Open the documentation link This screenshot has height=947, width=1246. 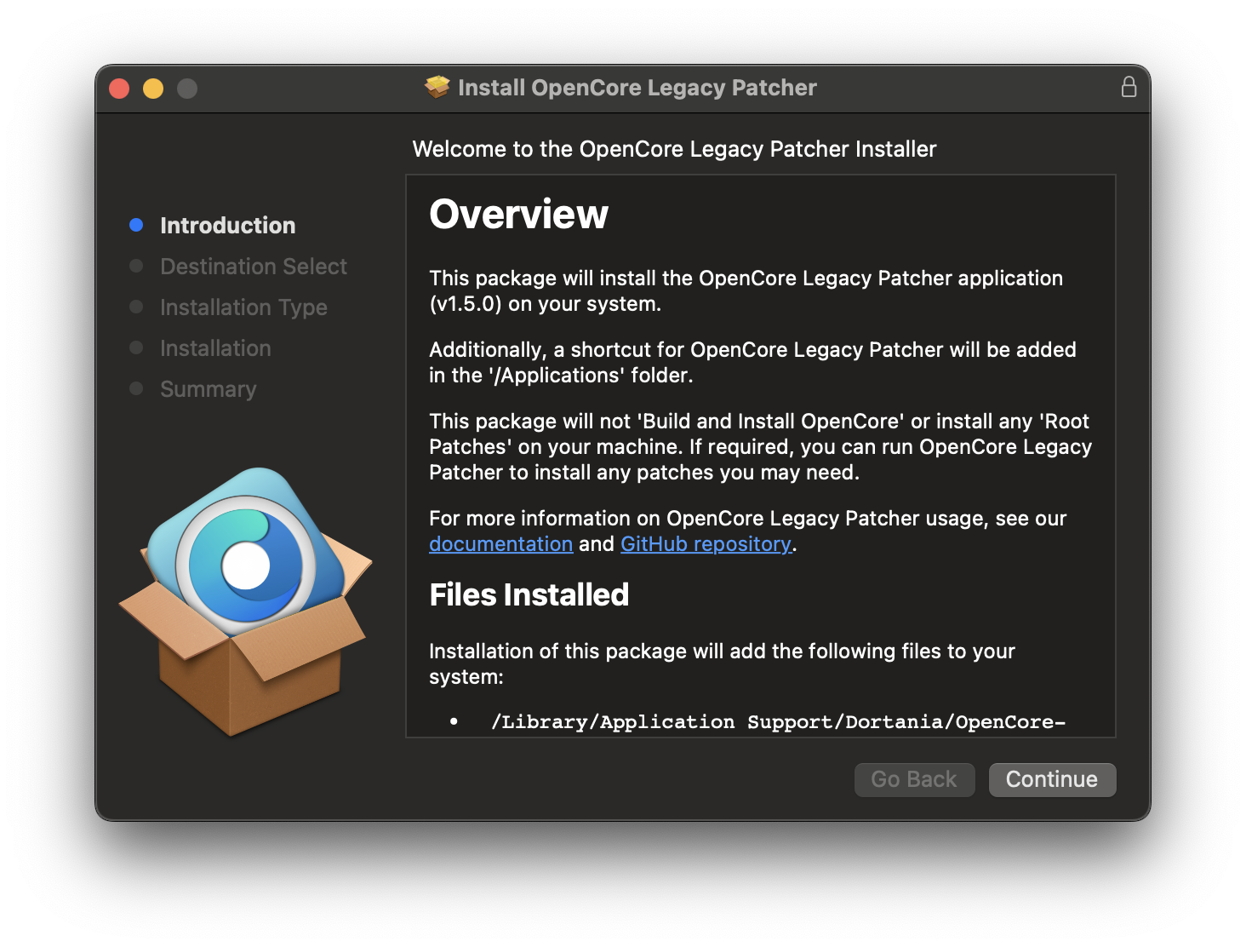(x=500, y=544)
